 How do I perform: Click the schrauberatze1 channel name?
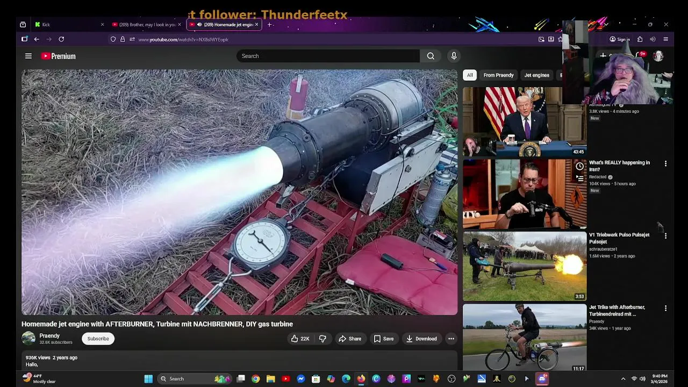click(603, 249)
